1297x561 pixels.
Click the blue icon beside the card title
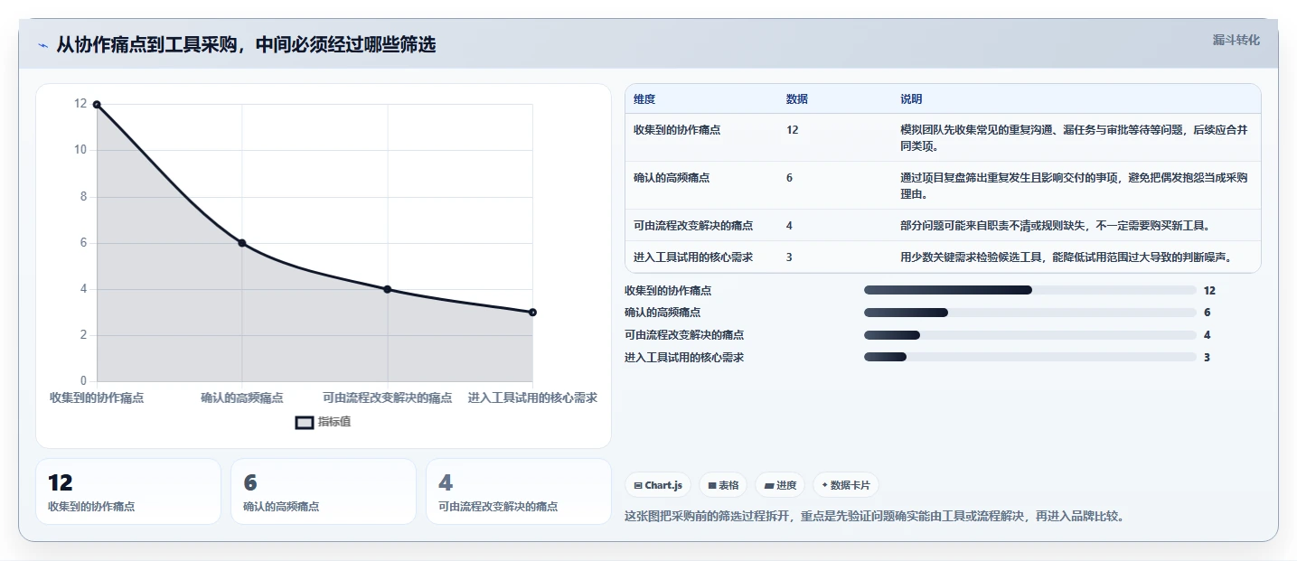pyautogui.click(x=43, y=45)
